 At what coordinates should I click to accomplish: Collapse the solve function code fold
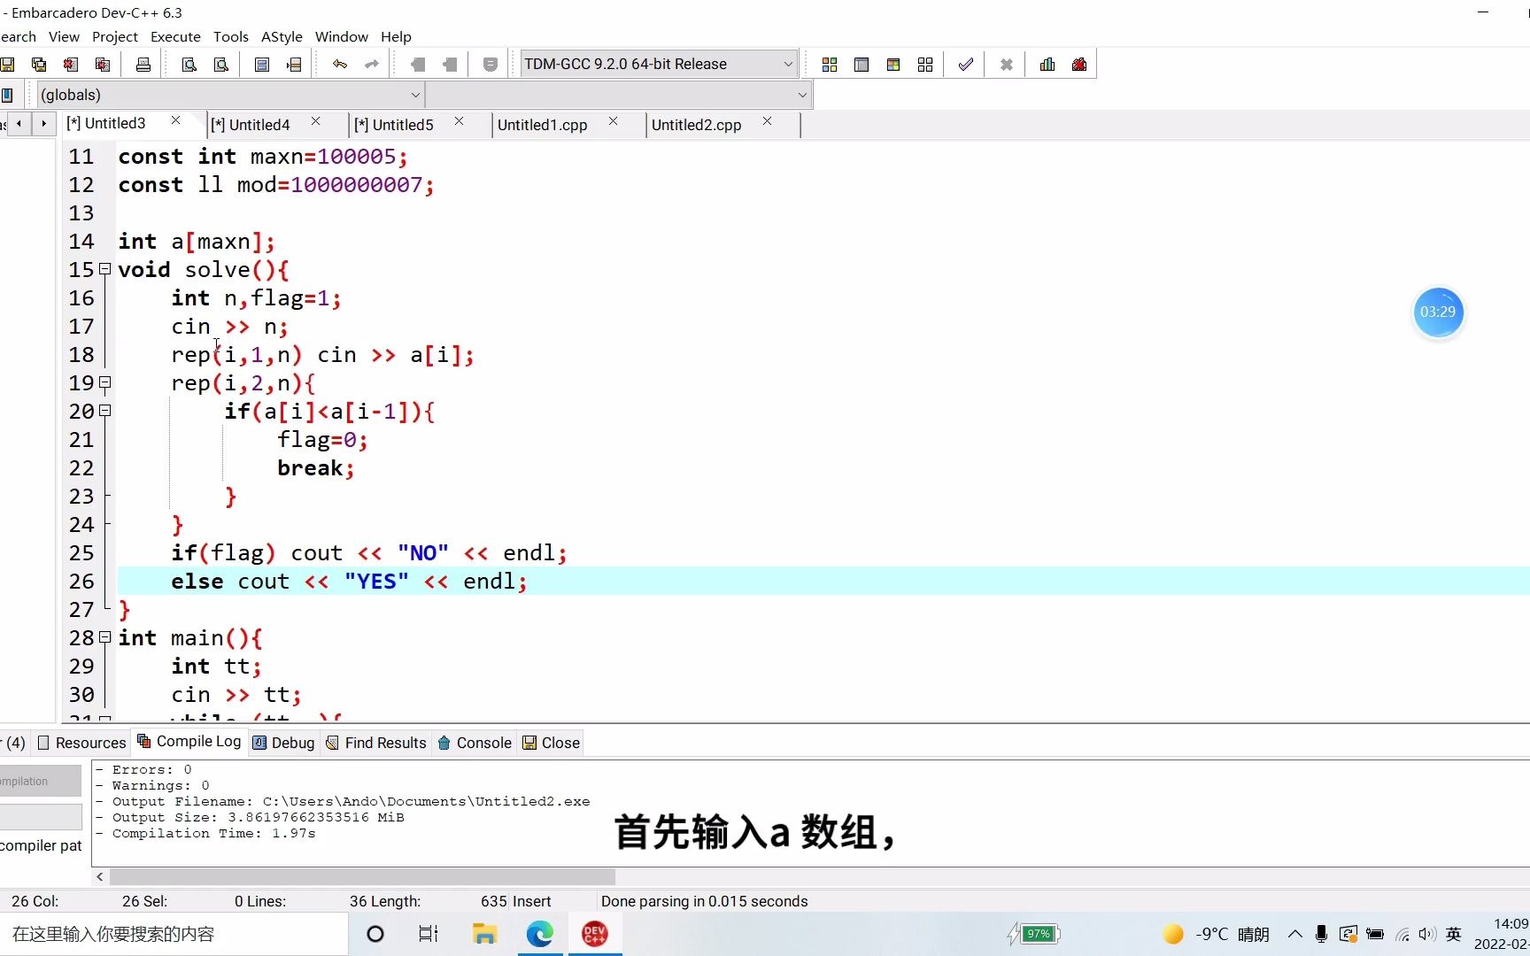104,269
